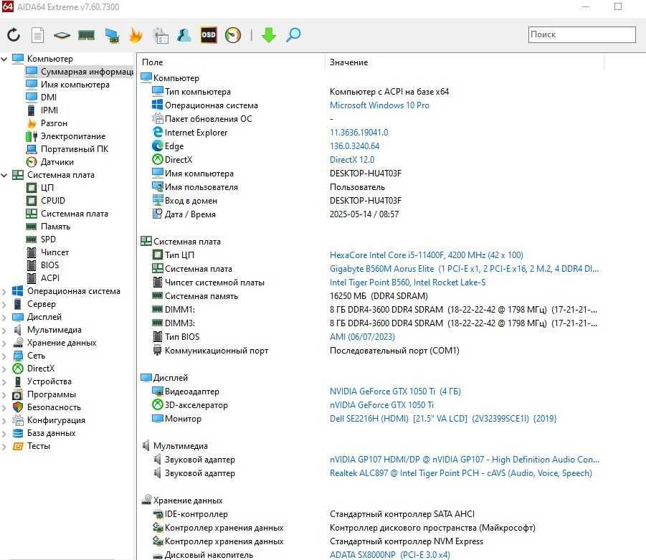Select Электропитание in the tree
Screen dimensions: 646x560
pos(73,136)
